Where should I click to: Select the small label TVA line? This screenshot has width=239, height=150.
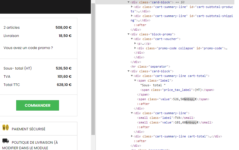tap(166, 118)
